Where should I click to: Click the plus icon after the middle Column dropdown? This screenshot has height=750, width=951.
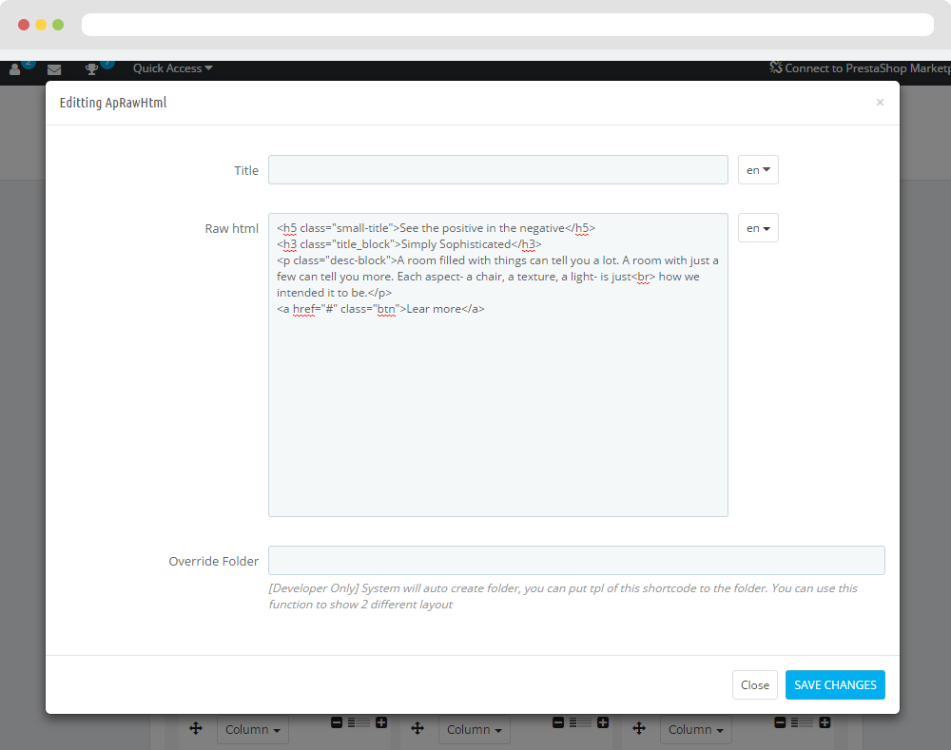(x=603, y=722)
